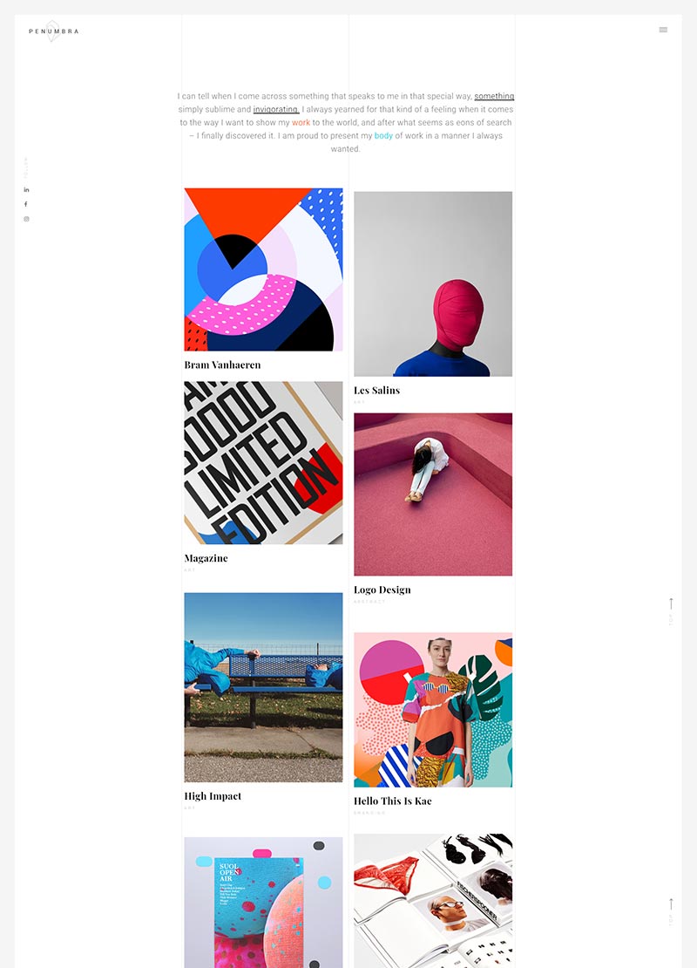The height and width of the screenshot is (968, 697).
Task: Open the High Impact bench photo
Action: tap(263, 687)
